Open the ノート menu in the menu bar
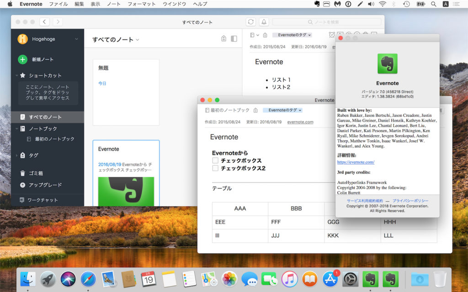Image resolution: width=468 pixels, height=292 pixels. 114,4
